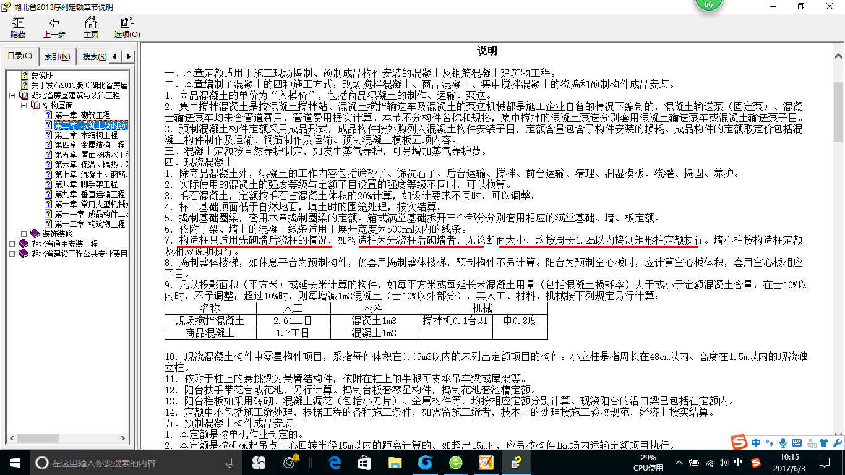Select 第九章 垂直运输工程 in the tree

click(x=90, y=194)
